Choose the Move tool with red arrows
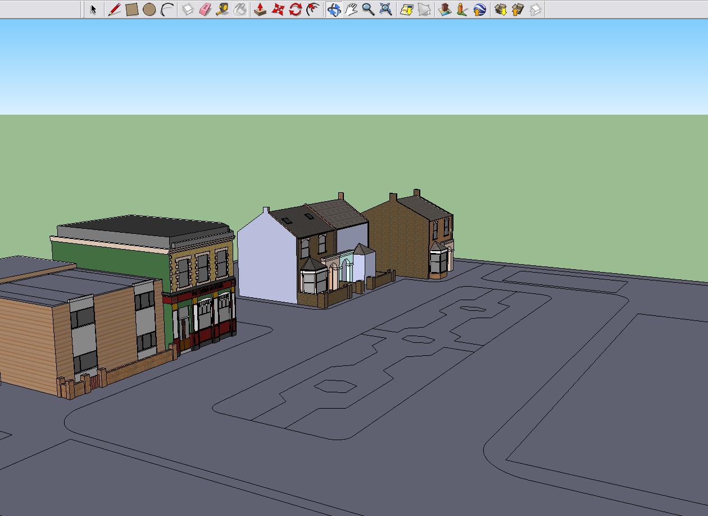 tap(278, 10)
